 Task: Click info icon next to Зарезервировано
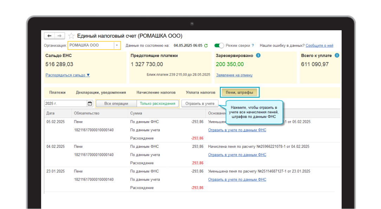pyautogui.click(x=258, y=56)
